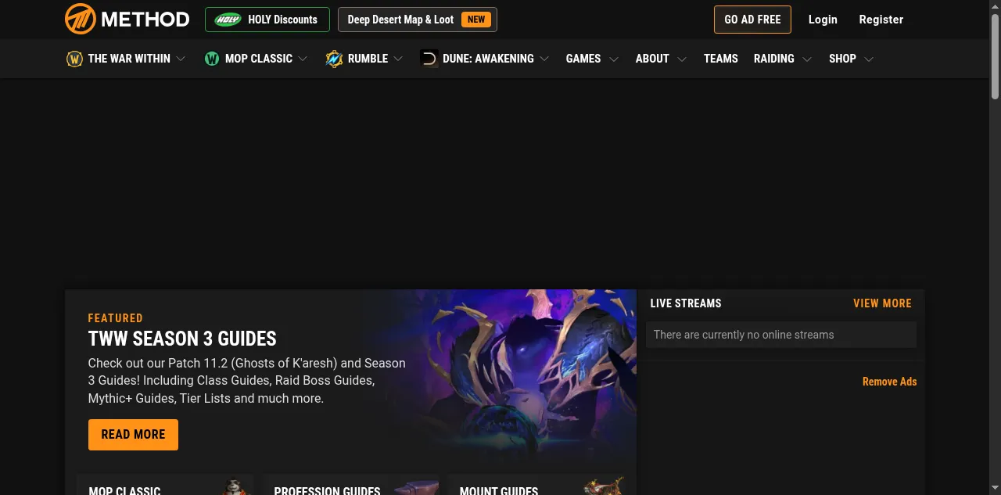Image resolution: width=1001 pixels, height=495 pixels.
Task: Click the scrollbar down arrow
Action: [x=995, y=490]
